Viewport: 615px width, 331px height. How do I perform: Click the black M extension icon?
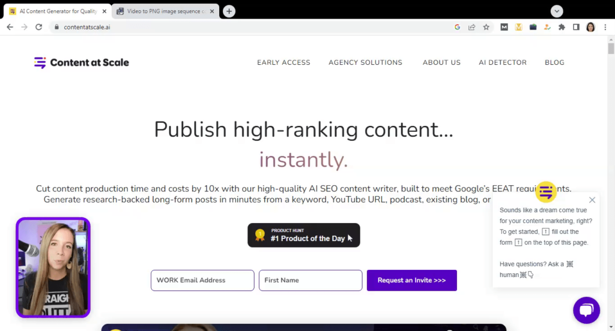tap(504, 27)
